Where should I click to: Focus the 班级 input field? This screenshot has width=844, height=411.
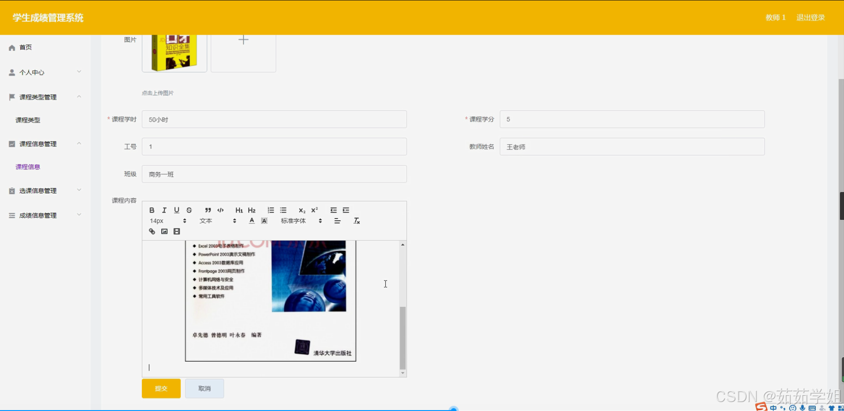[x=274, y=174]
